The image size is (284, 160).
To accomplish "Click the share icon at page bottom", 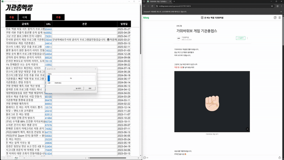I will pos(280,158).
